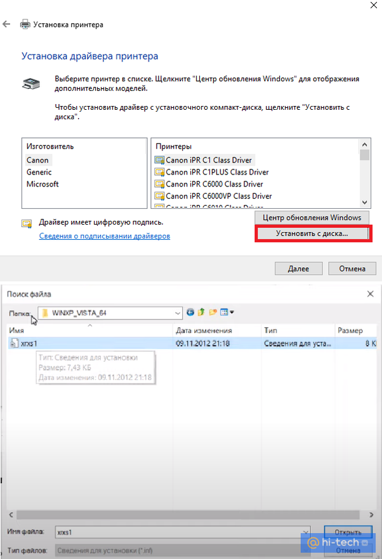
Task: Go up one folder level icon
Action: [202, 312]
